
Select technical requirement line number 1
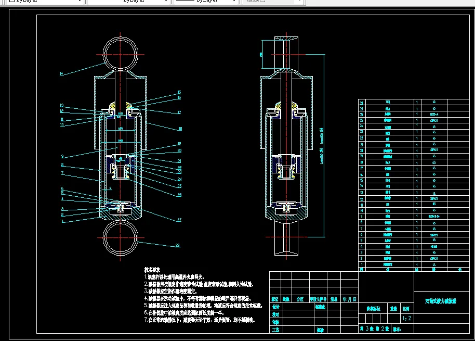[174, 277]
